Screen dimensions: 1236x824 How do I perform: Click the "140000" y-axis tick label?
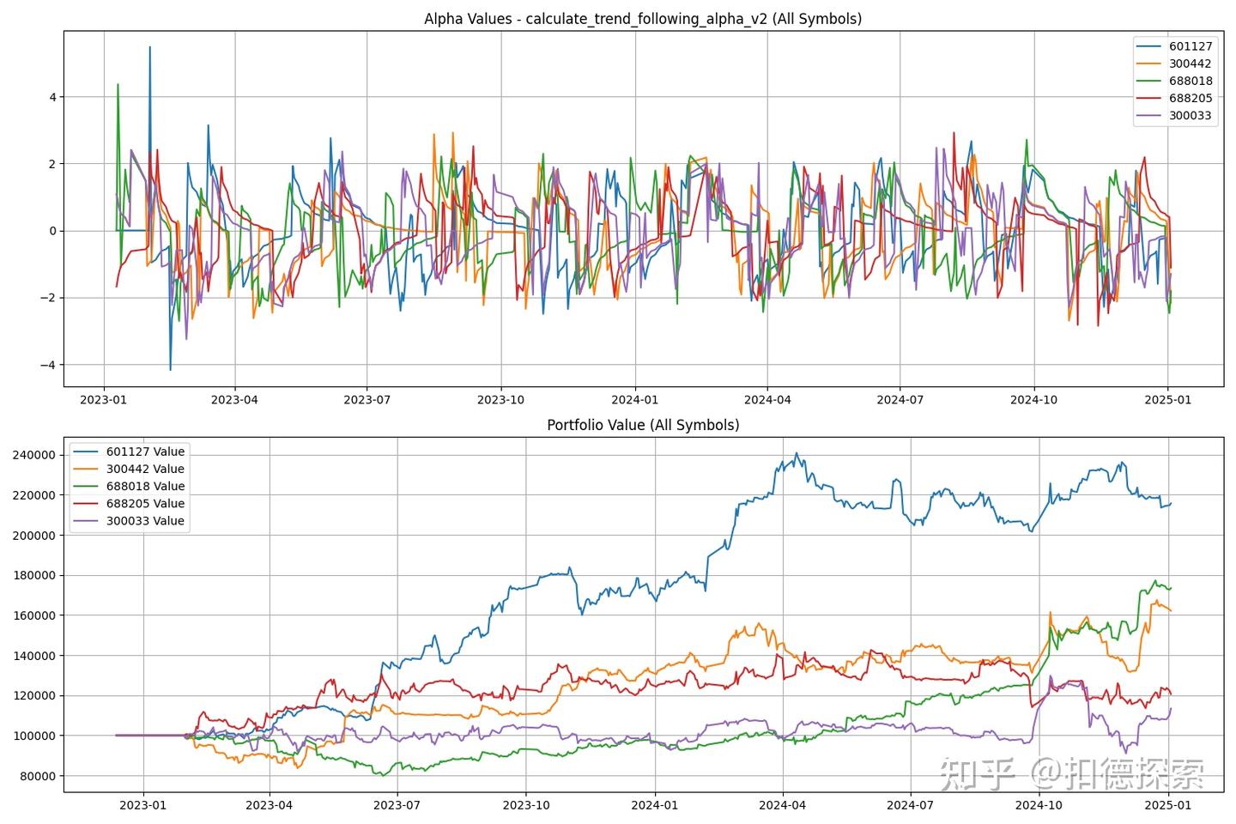[x=34, y=656]
